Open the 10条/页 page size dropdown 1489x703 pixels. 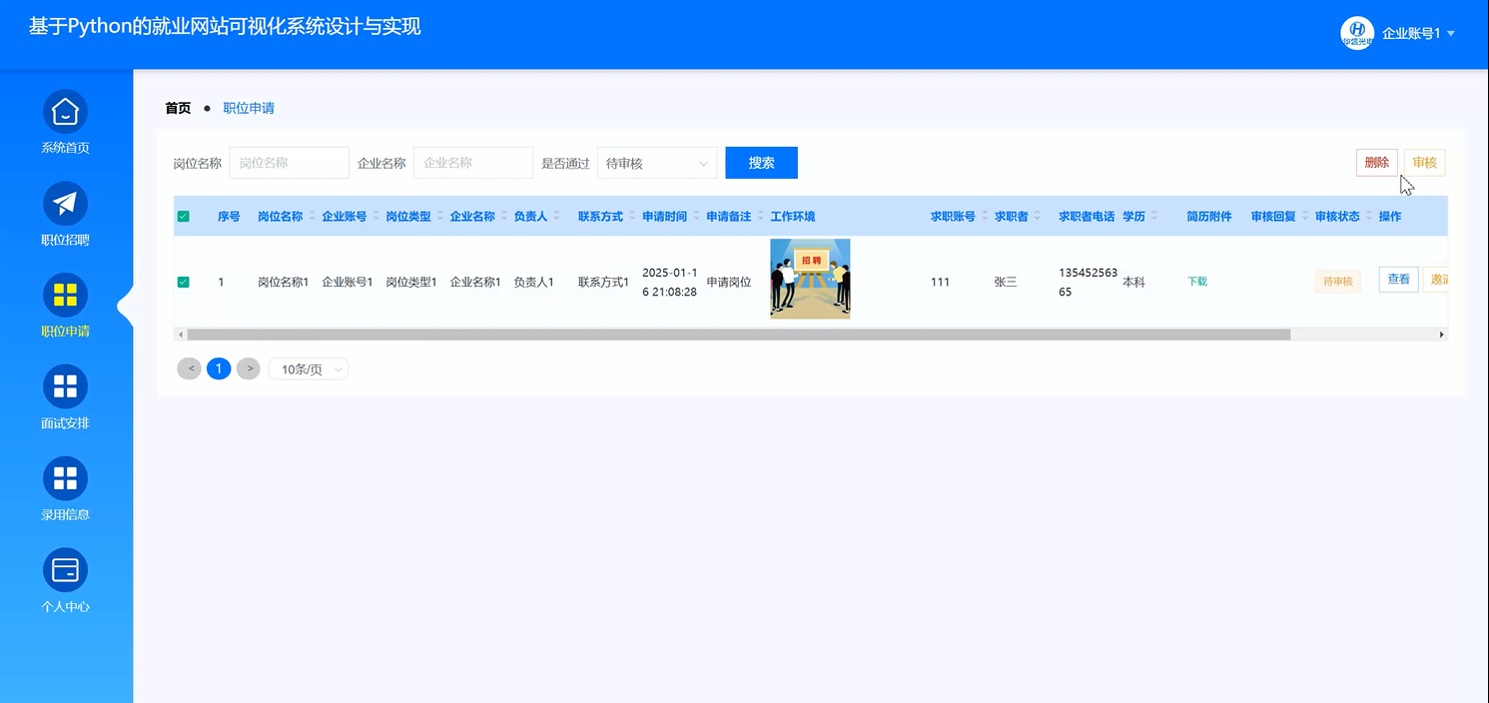point(308,368)
